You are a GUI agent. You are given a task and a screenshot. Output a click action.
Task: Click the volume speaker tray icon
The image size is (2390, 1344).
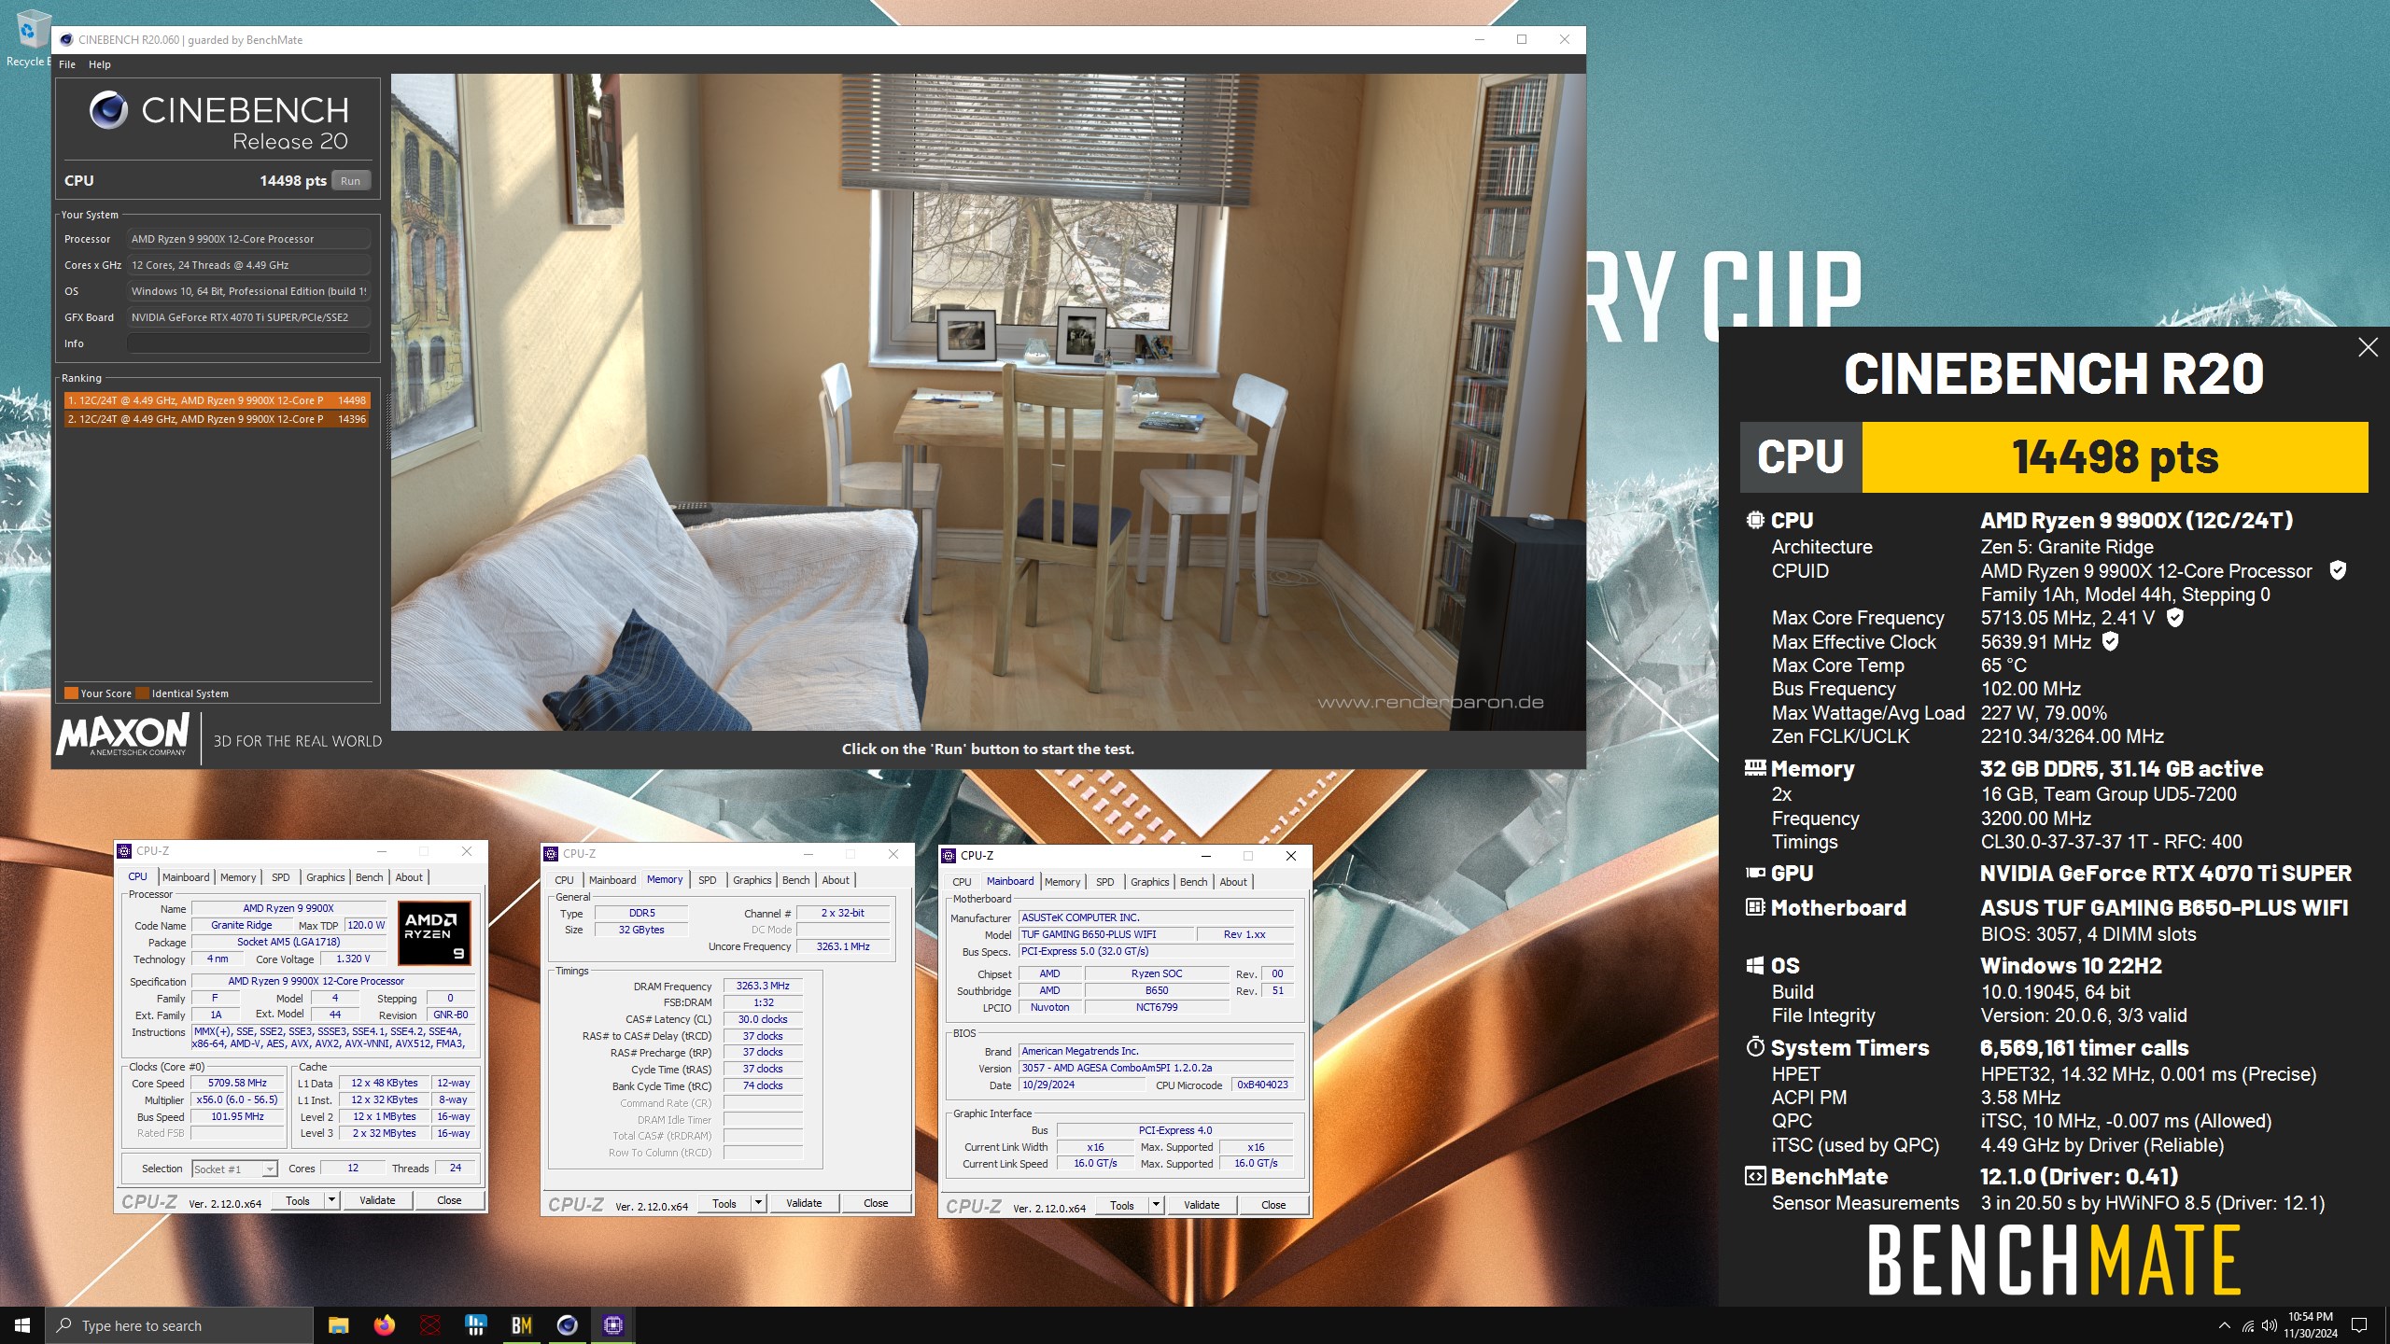pos(2270,1325)
